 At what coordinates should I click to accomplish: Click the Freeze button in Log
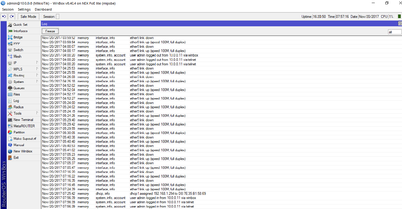pyautogui.click(x=50, y=31)
